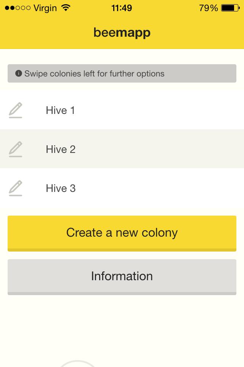244x367 pixels.
Task: Tap the swipe colonies hint text
Action: (x=94, y=73)
